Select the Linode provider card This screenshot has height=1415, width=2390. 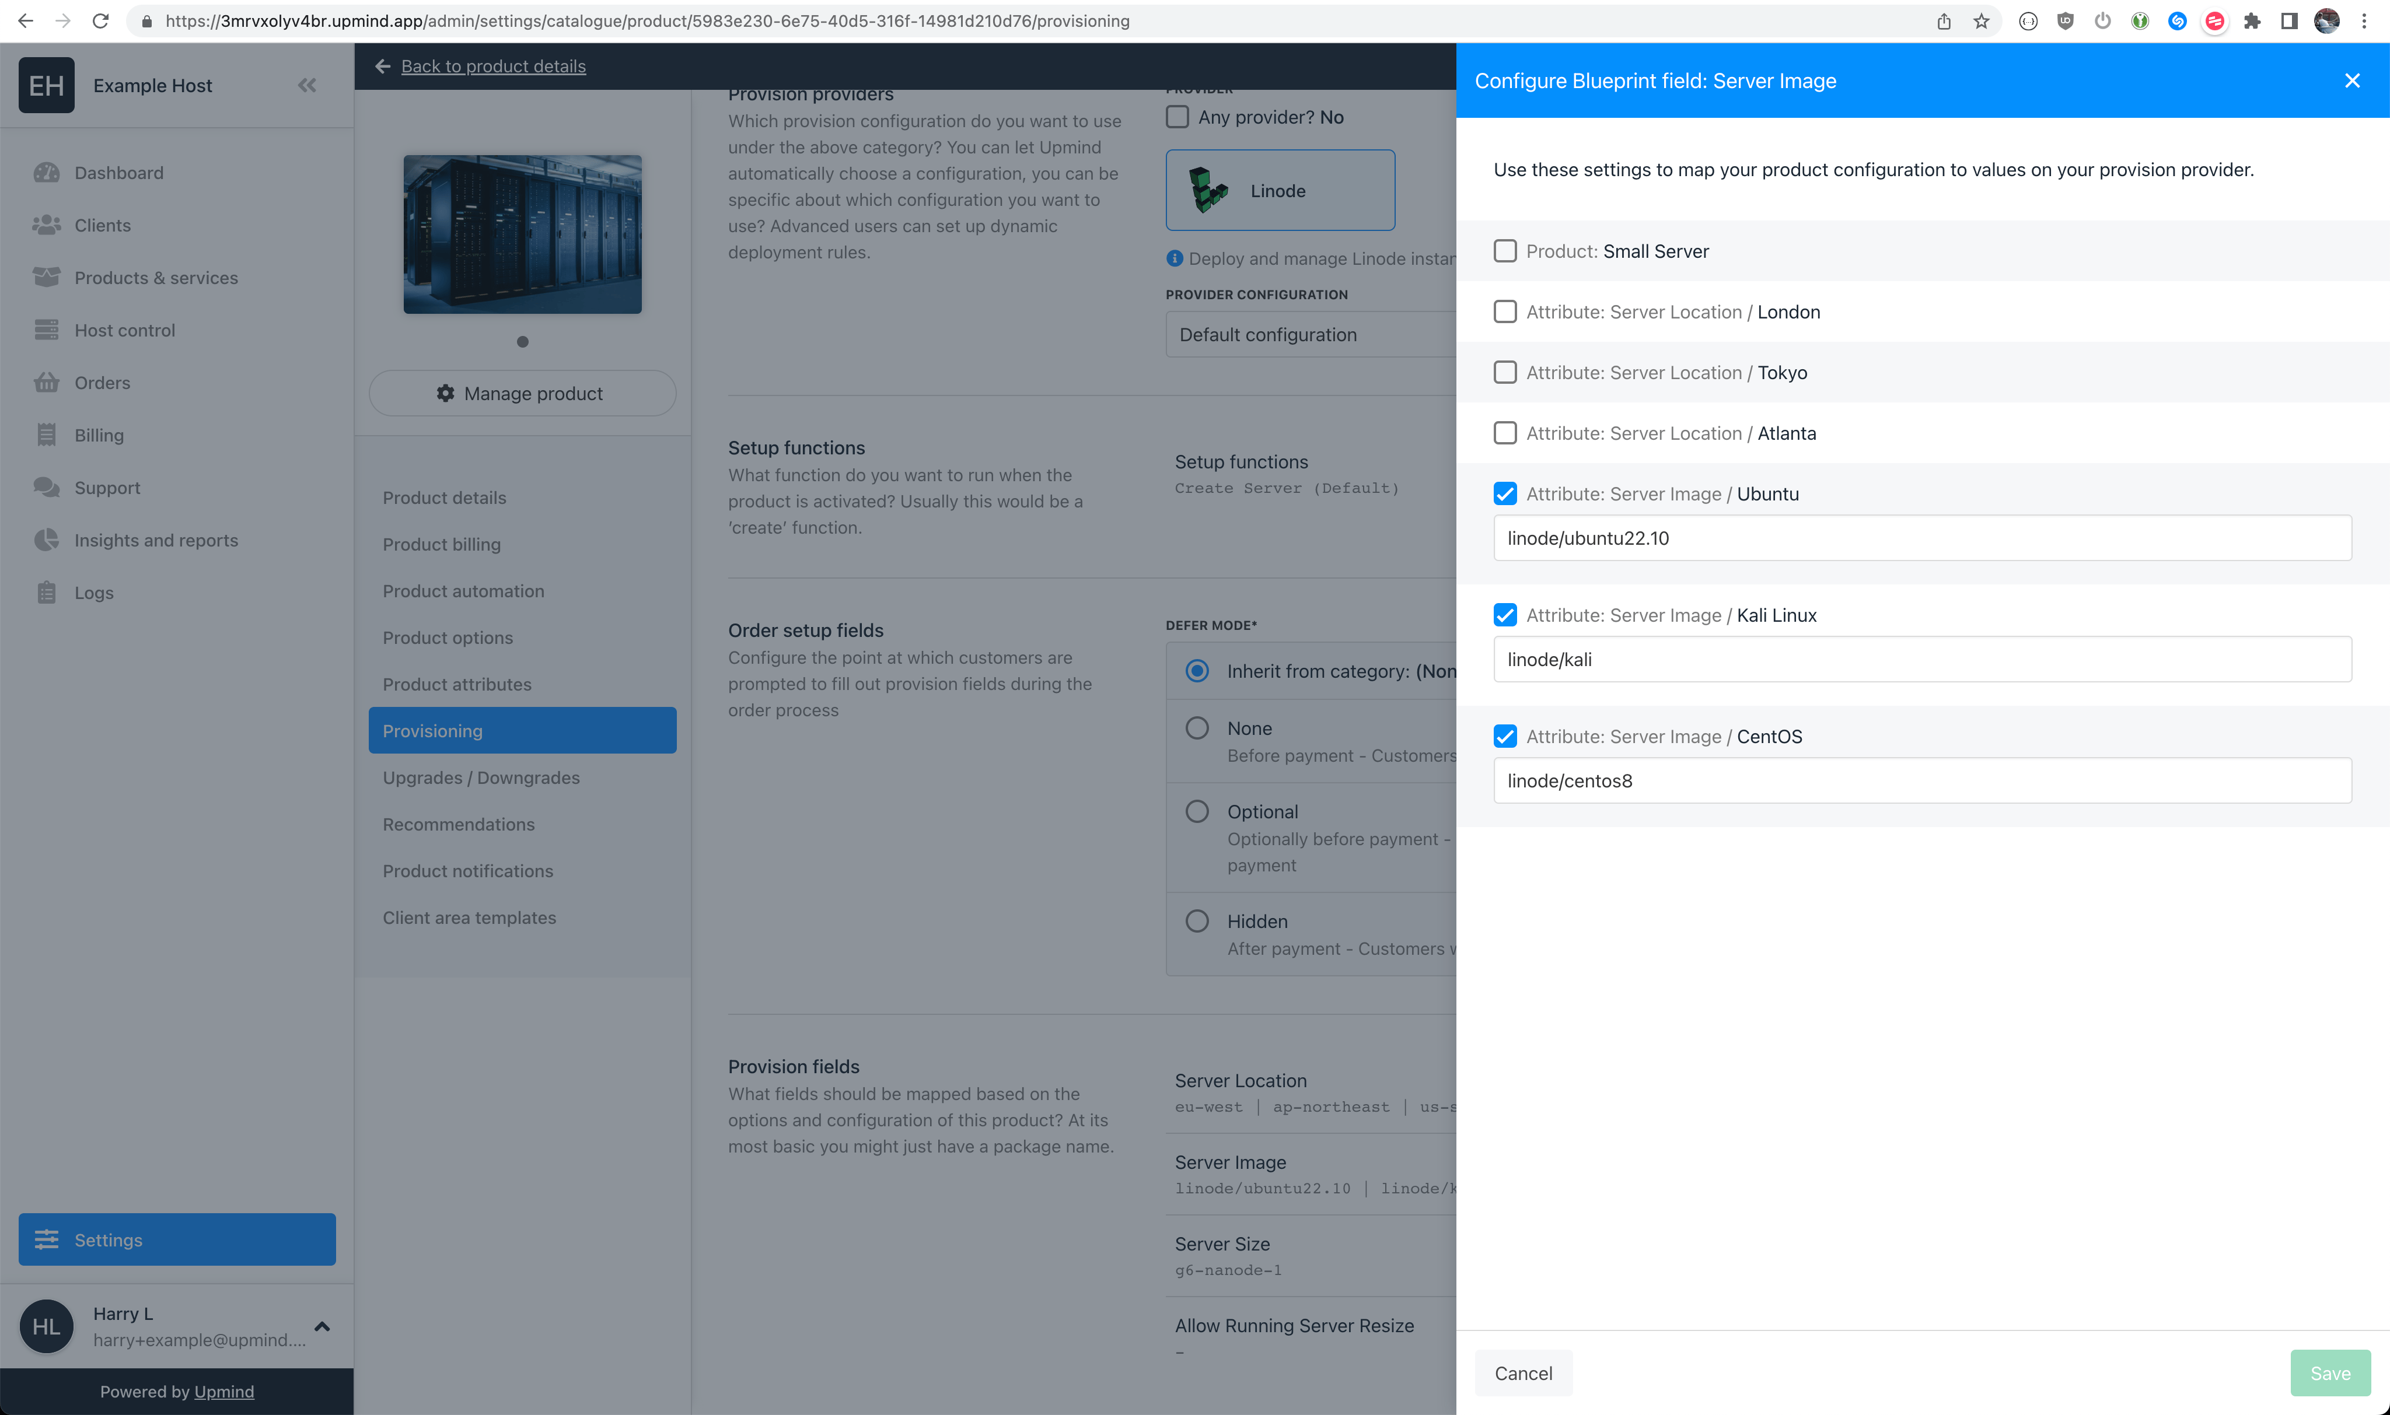click(x=1280, y=190)
